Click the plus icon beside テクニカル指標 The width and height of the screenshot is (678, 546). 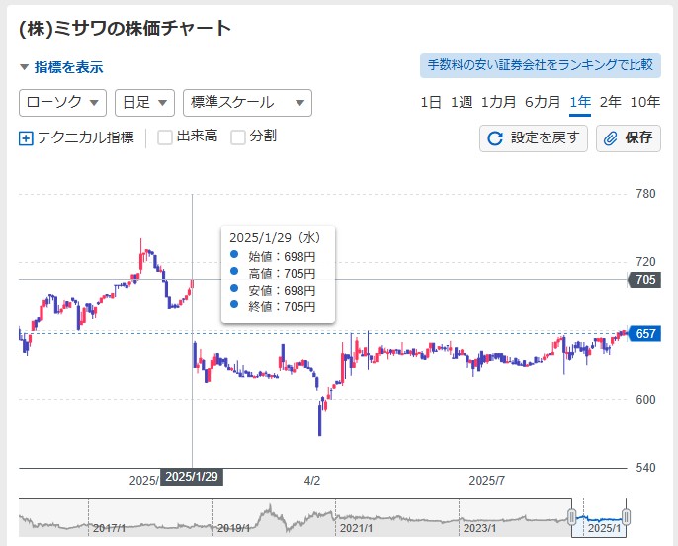point(26,138)
